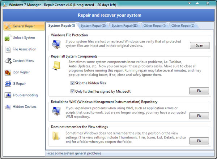Go to the Context Menu section

point(24,61)
